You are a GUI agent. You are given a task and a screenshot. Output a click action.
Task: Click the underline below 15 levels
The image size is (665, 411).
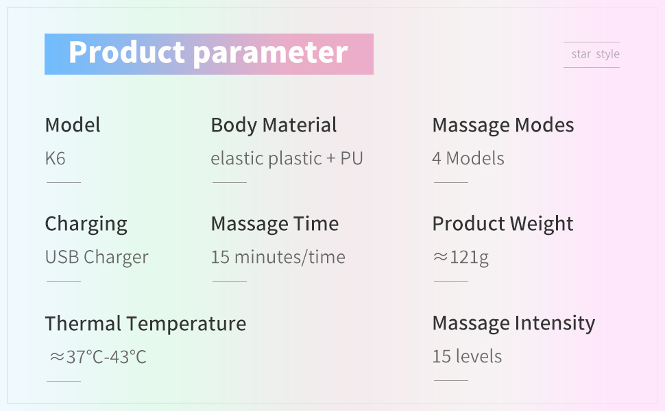(451, 380)
